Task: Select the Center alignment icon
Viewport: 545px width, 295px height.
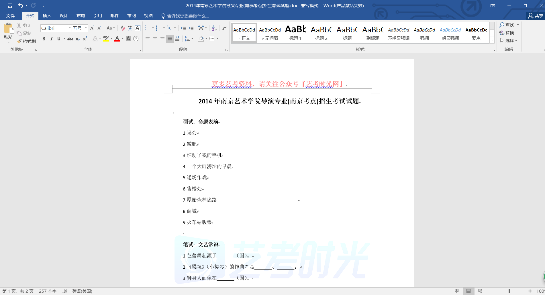Action: click(x=155, y=39)
